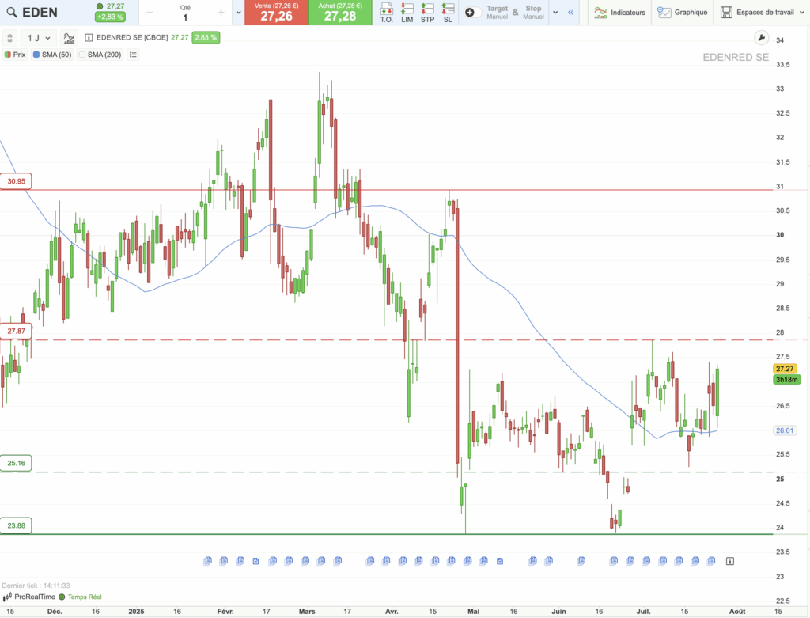Decrease quantity with the minus button

tap(150, 13)
